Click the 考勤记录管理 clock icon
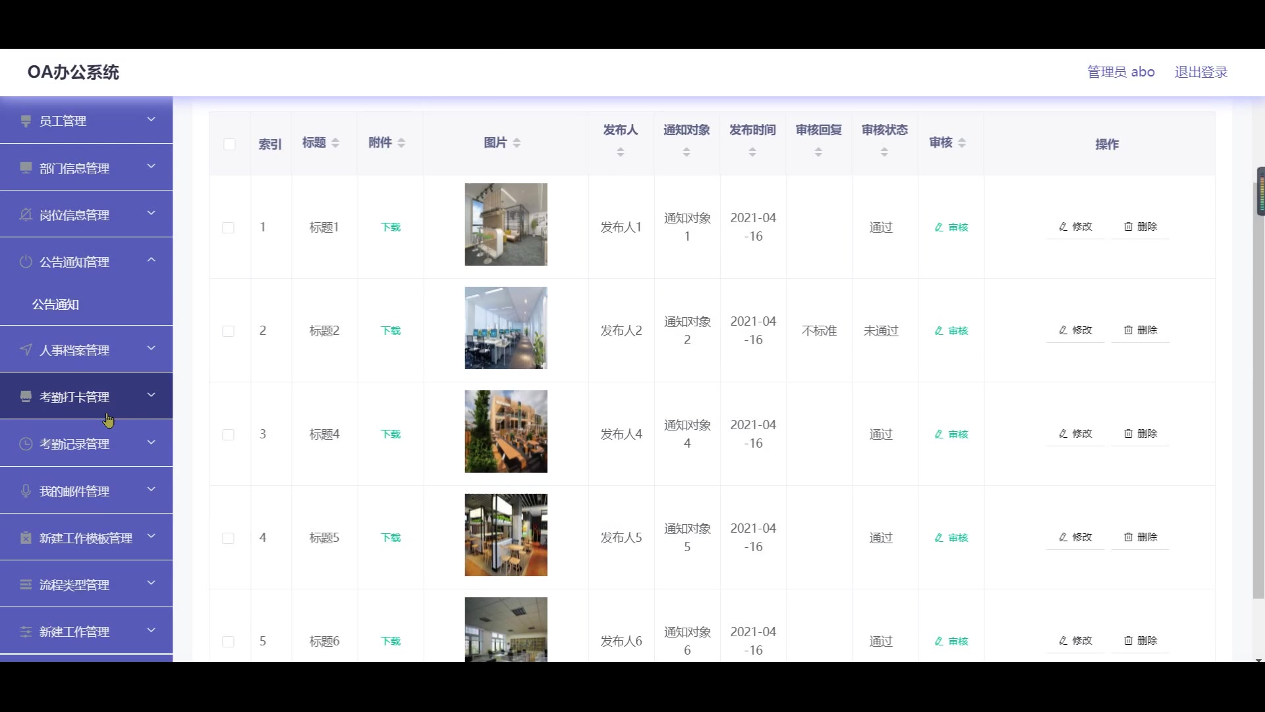Screen dimensions: 1265x712 tap(26, 444)
